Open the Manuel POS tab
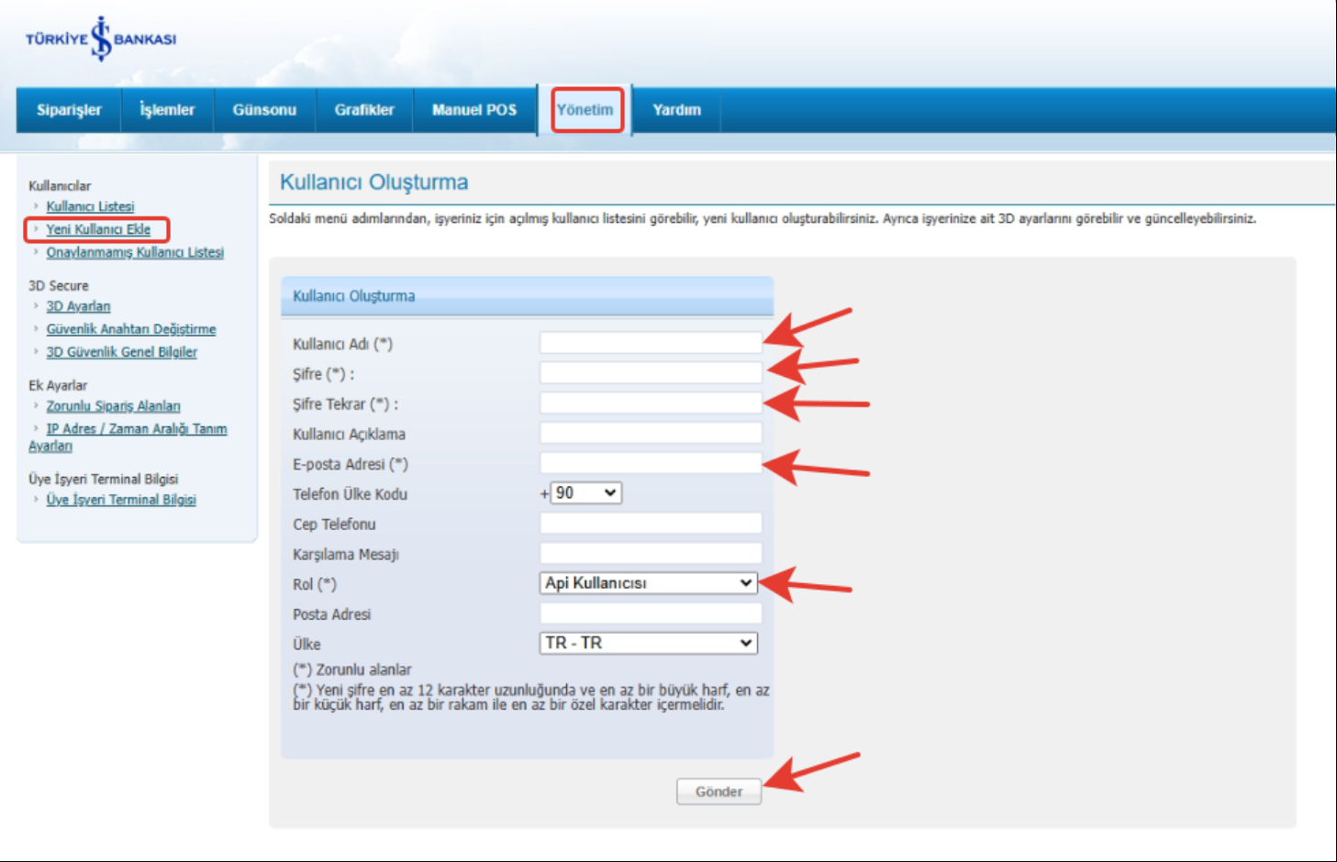The width and height of the screenshot is (1337, 862). (474, 110)
